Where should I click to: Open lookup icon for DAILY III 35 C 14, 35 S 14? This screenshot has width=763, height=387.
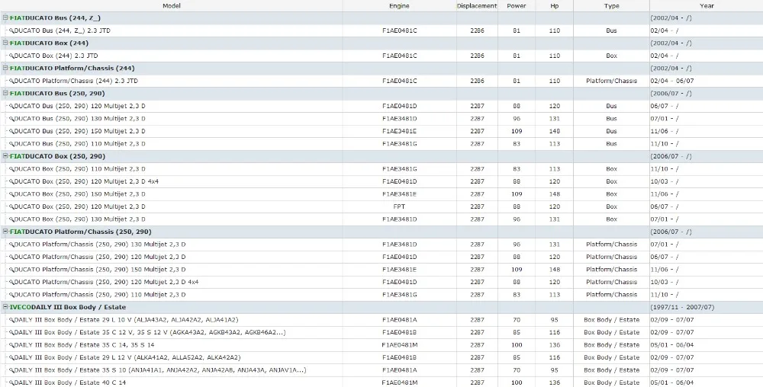point(11,345)
